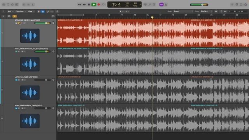
Task: Click pan knob of BOOGERS MASTERED track
Action: point(53,23)
